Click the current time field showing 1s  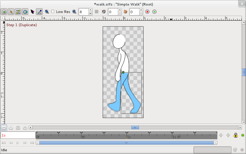click(x=18, y=135)
